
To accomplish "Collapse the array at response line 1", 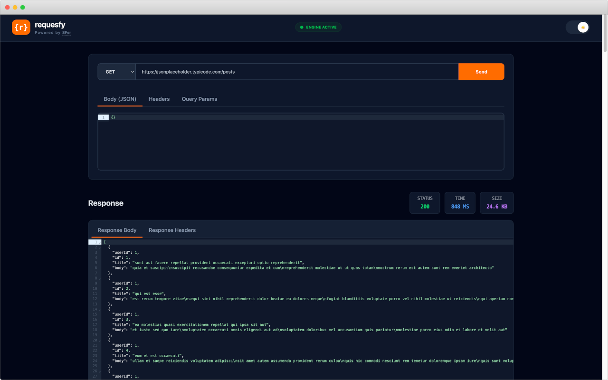I will pos(100,242).
